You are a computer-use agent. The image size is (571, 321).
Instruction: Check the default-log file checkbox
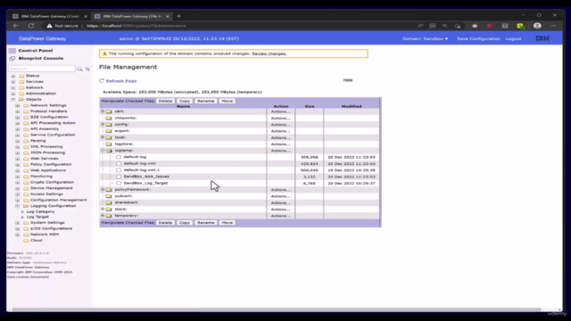[119, 157]
